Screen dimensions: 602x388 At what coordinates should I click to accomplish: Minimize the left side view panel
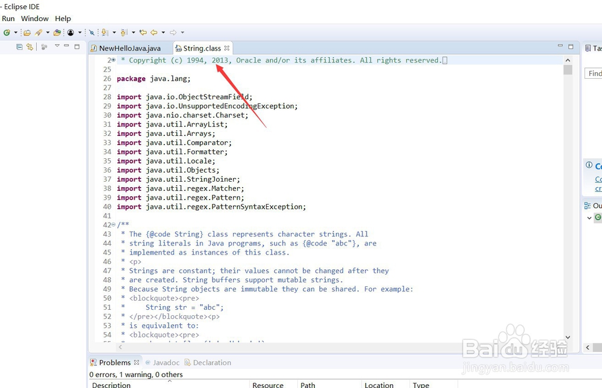point(66,46)
